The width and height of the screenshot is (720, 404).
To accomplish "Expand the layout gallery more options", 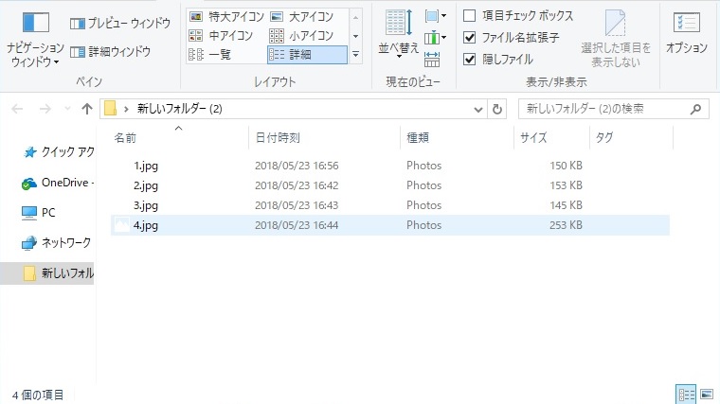I will pos(355,55).
